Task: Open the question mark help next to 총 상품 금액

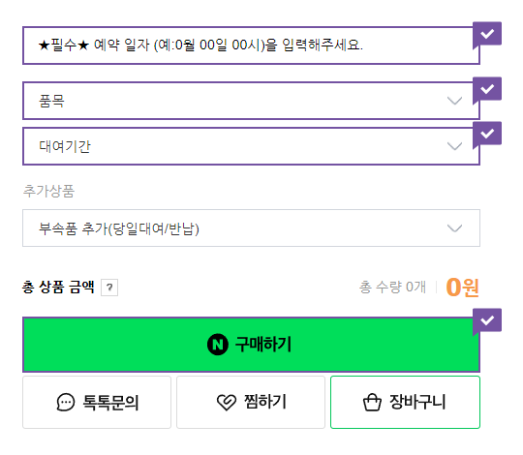Action: pos(109,288)
